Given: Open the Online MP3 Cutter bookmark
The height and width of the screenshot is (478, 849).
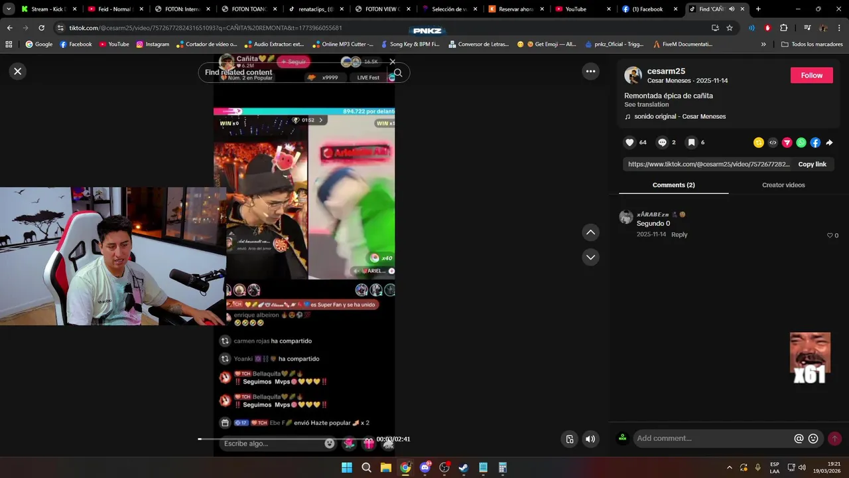Looking at the screenshot, I should click(x=342, y=44).
